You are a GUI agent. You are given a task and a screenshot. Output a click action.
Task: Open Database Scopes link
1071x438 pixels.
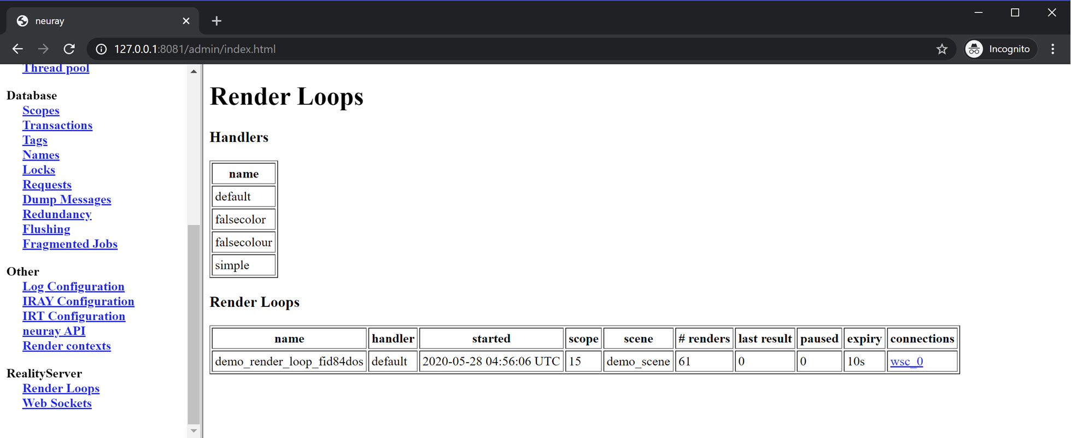coord(40,110)
